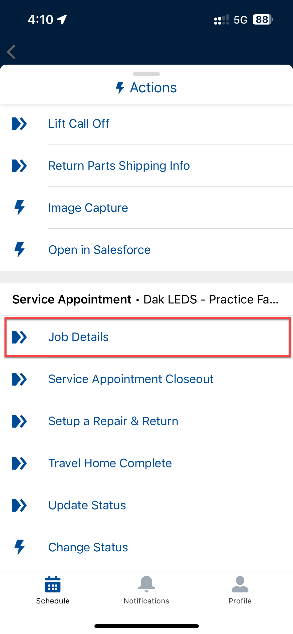293x634 pixels.
Task: Choose Service Appointment Closeout
Action: point(131,379)
